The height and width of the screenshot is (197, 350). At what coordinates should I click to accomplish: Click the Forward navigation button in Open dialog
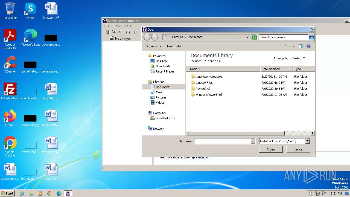point(154,37)
